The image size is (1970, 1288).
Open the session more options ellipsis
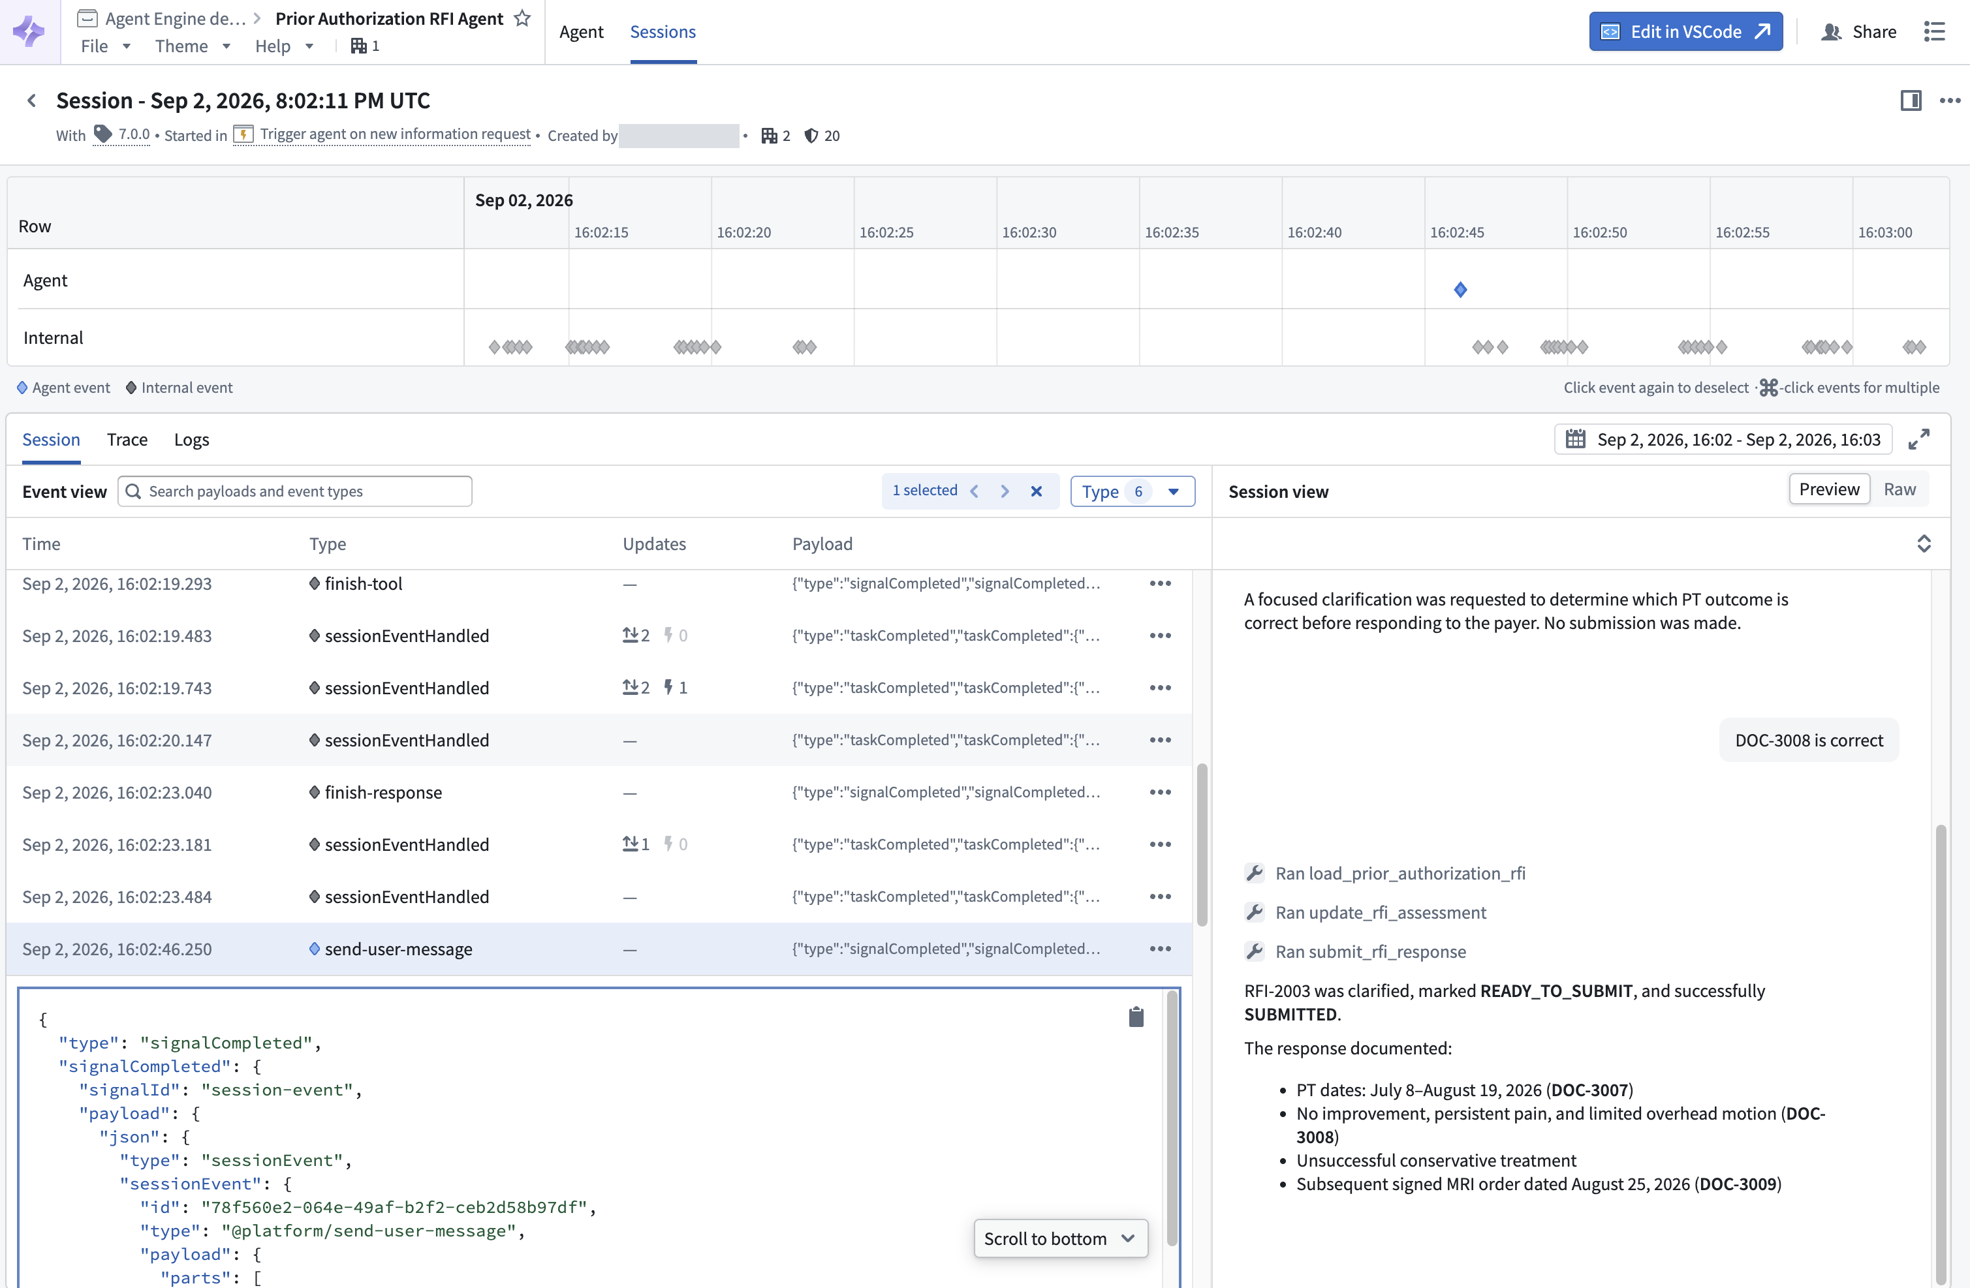[x=1949, y=101]
